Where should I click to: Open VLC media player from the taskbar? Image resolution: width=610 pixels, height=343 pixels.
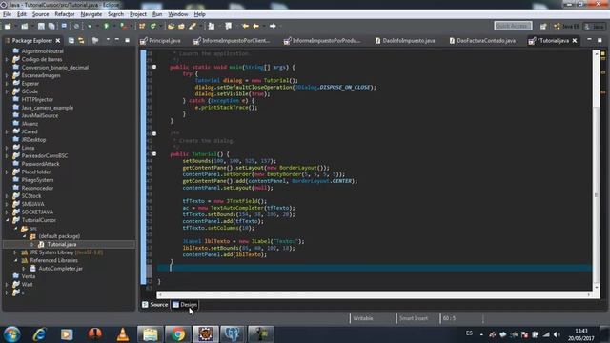click(123, 334)
